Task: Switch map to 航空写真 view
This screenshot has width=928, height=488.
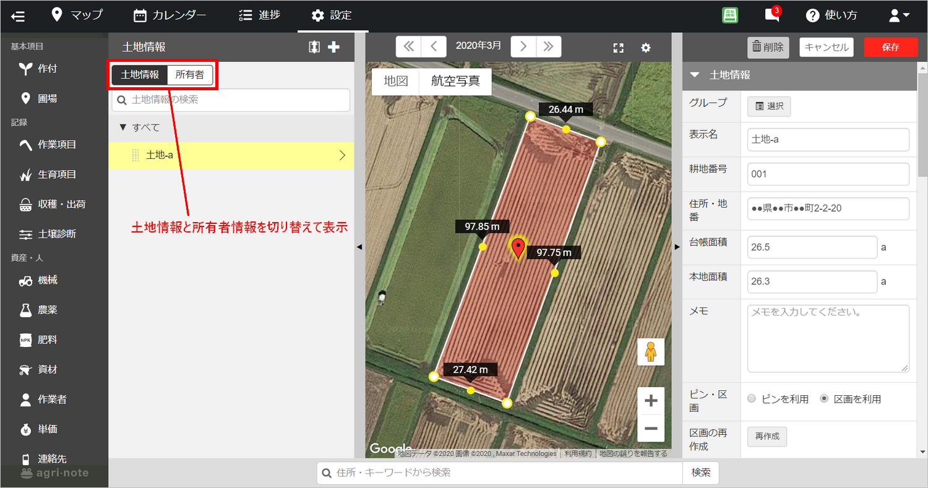Action: tap(455, 82)
